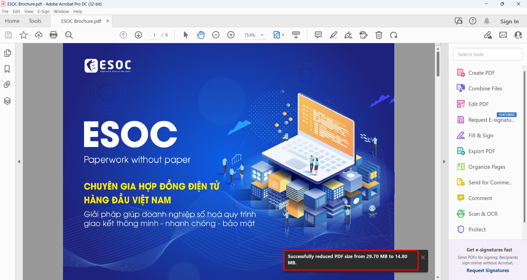Viewport: 527px width, 280px height.
Task: Click the Delete page trash icon
Action: click(x=379, y=35)
